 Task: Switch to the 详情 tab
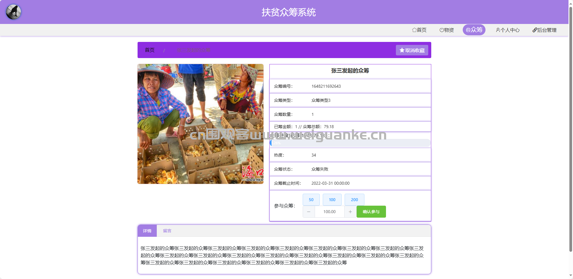[147, 231]
